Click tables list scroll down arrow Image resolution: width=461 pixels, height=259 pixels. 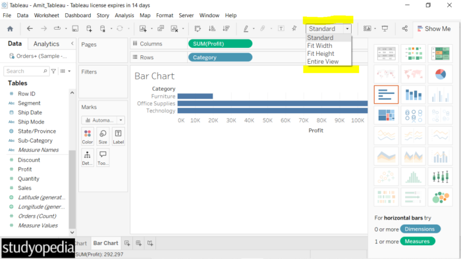coord(72,232)
